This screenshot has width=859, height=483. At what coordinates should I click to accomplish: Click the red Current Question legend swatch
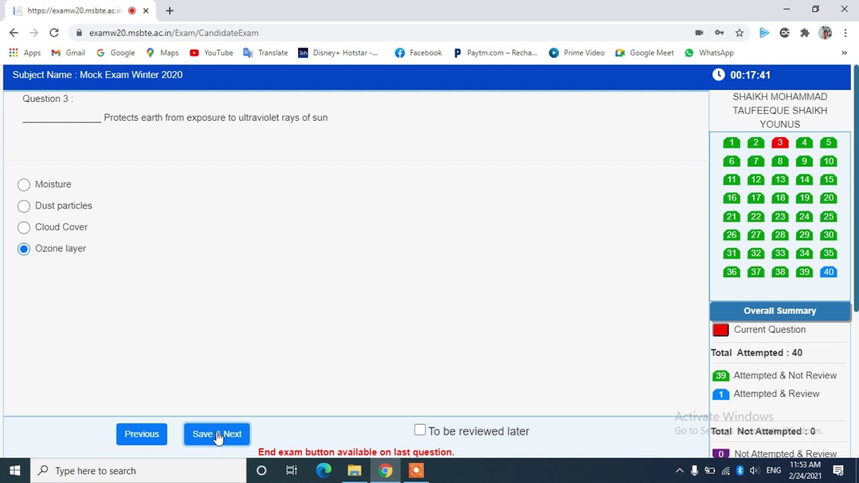(721, 330)
